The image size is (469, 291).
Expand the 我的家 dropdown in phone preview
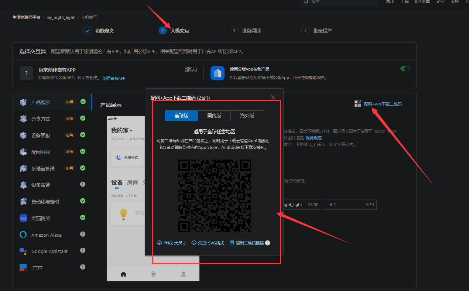click(x=122, y=130)
